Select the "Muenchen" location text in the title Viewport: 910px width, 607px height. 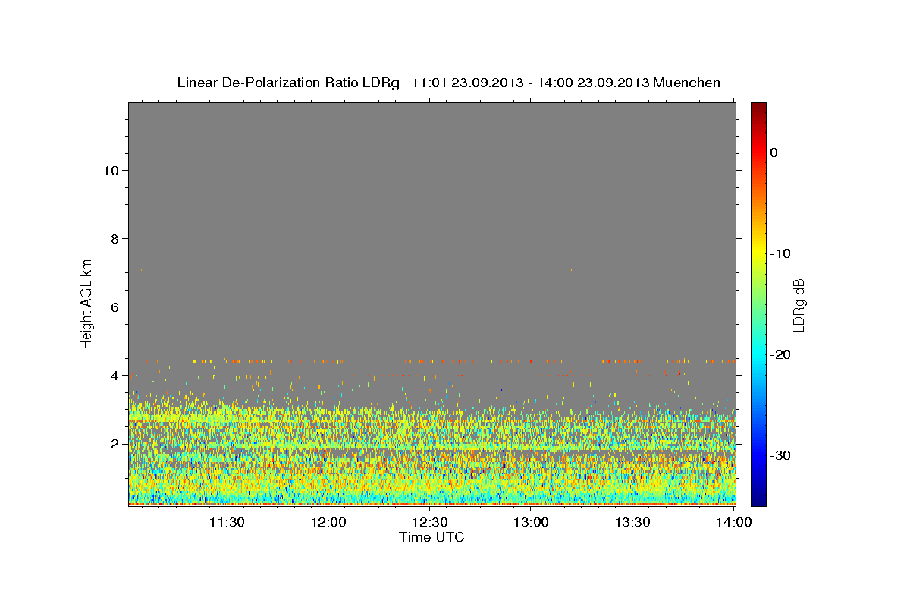click(x=686, y=83)
